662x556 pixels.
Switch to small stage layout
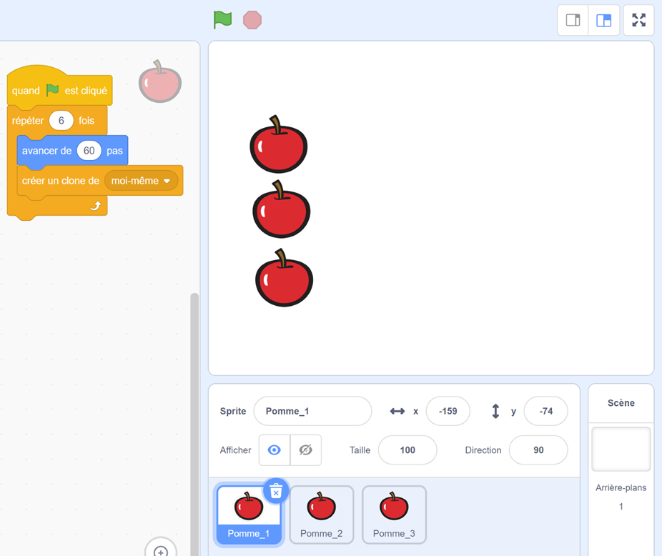click(573, 20)
